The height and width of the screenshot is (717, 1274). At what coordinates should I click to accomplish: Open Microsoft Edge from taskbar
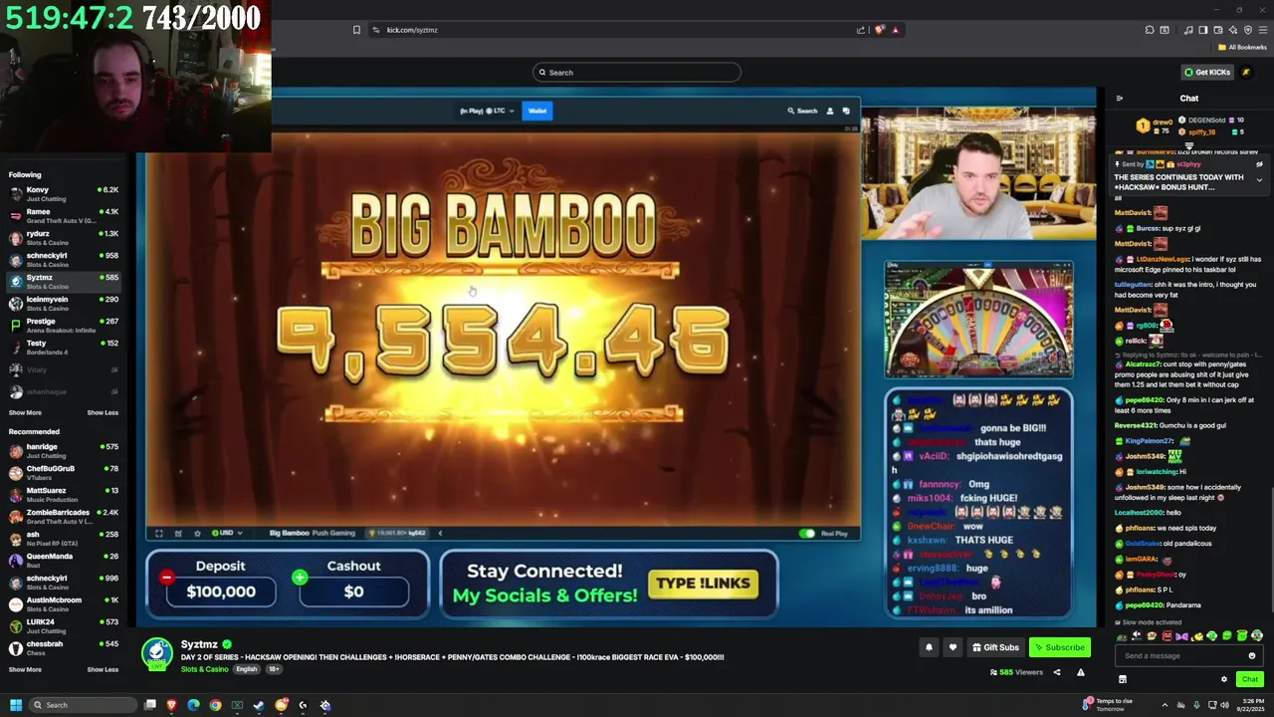pos(193,705)
